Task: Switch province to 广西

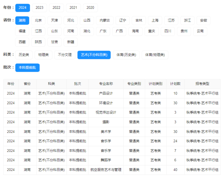Action: pos(119,31)
